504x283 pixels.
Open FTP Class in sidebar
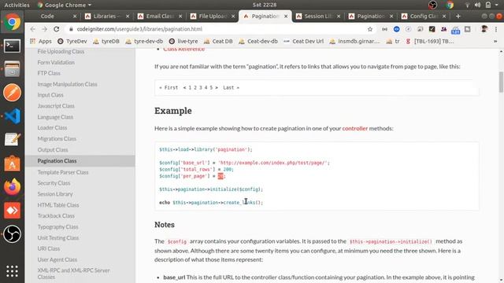click(x=49, y=73)
